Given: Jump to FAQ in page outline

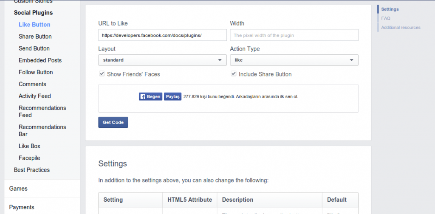Looking at the screenshot, I should (386, 18).
